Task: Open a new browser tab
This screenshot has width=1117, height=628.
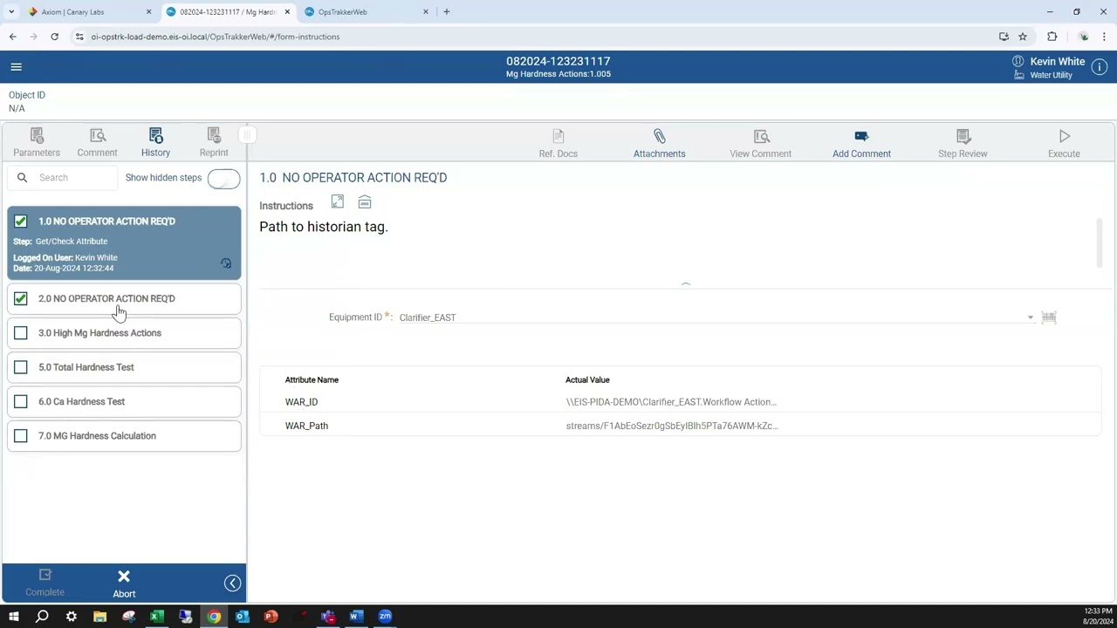Action: tap(447, 12)
